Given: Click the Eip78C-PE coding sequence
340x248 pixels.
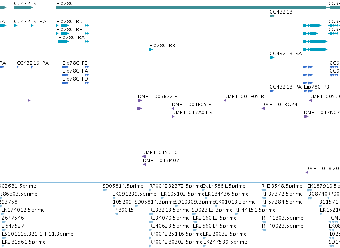Looking at the screenshot, I should pos(188,67).
